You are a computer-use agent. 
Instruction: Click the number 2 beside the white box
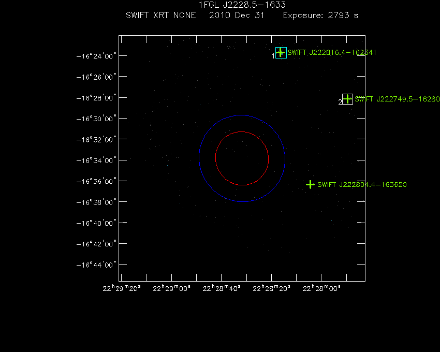click(340, 102)
